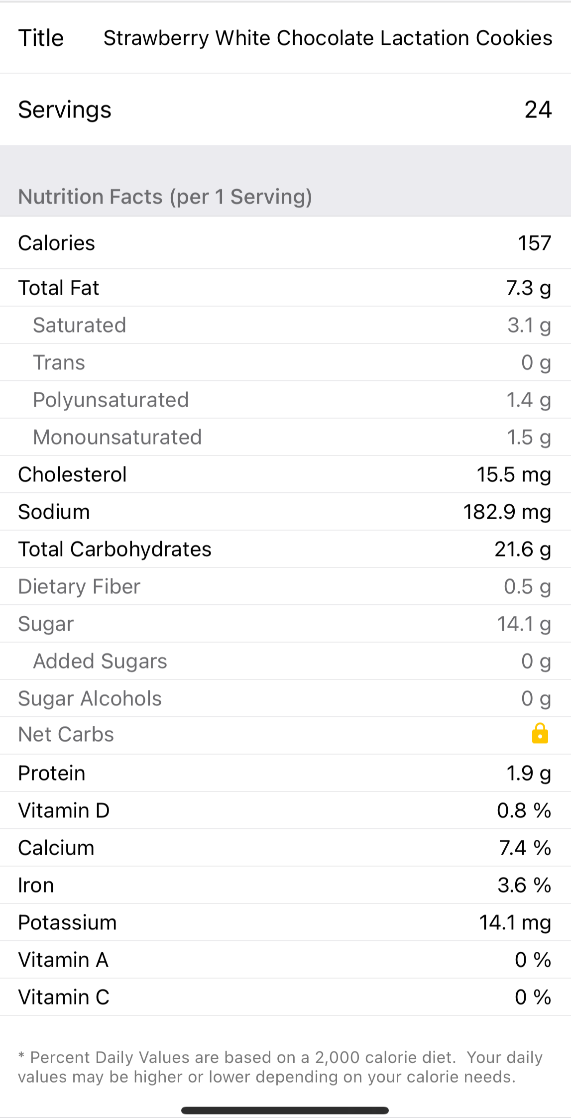Tap the Vitamin C row
The height and width of the screenshot is (1118, 571).
[x=285, y=998]
